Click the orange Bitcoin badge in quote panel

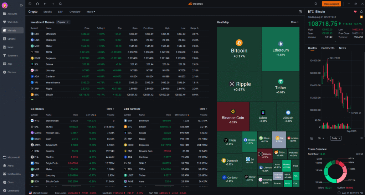pos(361,17)
